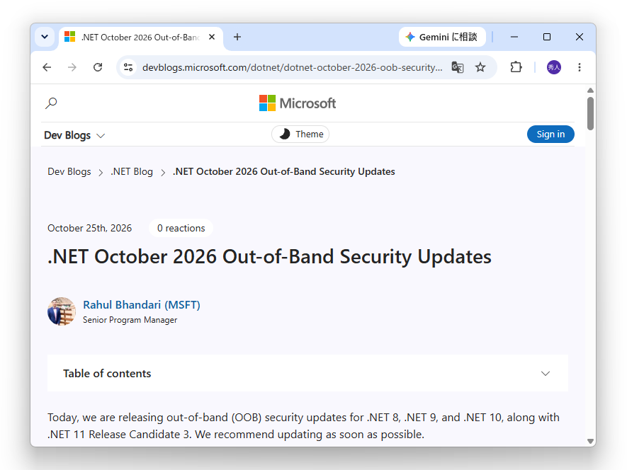Click the article main heading
Viewport: 627px width, 470px height.
(269, 256)
